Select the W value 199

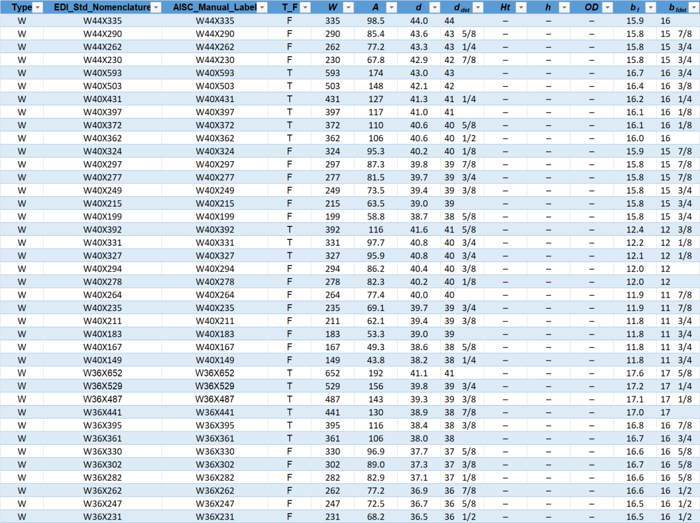[332, 217]
